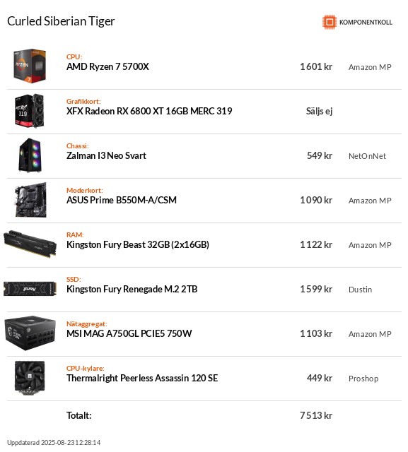Viewport: 408px width, 452px height.
Task: Click the Thermalright CPU cooler image
Action: [x=30, y=378]
